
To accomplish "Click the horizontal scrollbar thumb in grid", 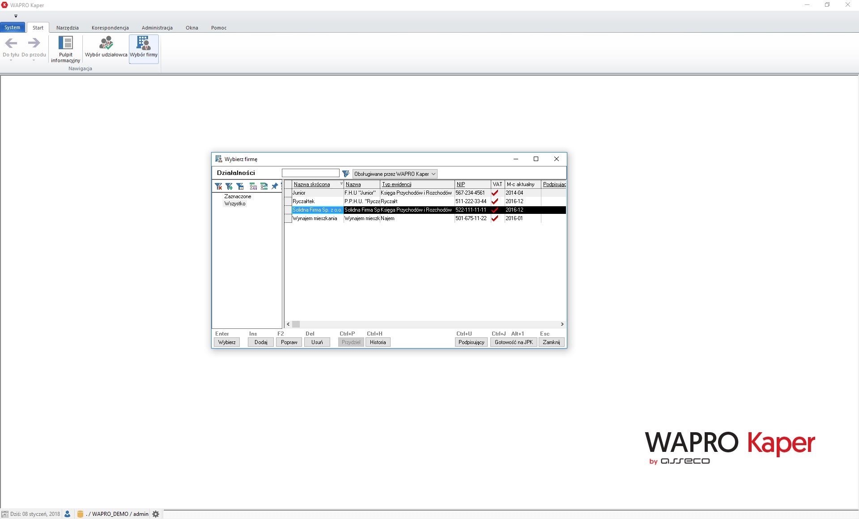I will (296, 324).
